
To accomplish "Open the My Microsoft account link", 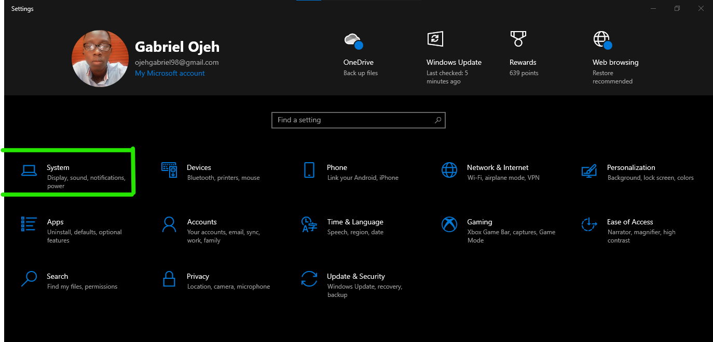I will pyautogui.click(x=170, y=74).
